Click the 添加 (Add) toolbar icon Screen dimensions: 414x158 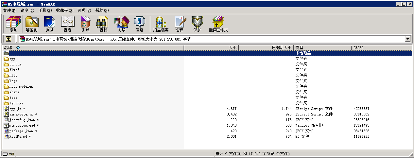pyautogui.click(x=13, y=24)
